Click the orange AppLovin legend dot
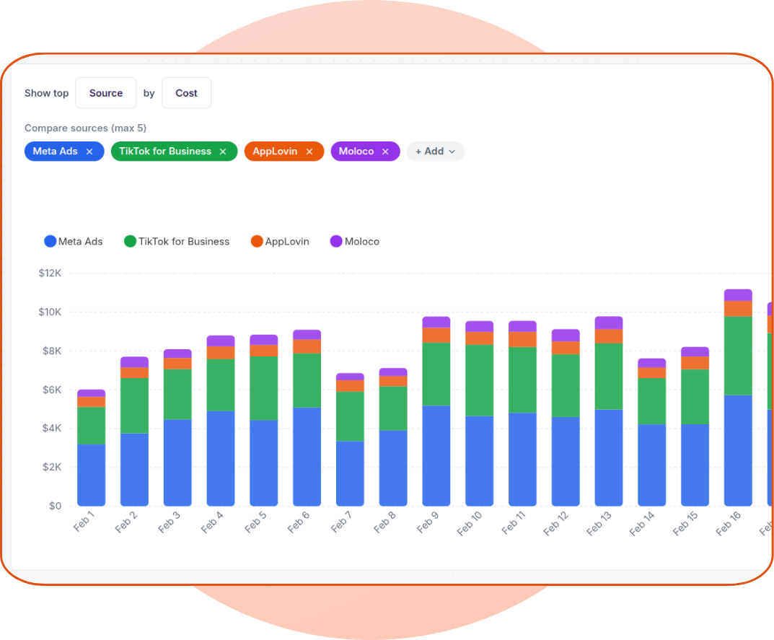The height and width of the screenshot is (640, 774). tap(256, 241)
